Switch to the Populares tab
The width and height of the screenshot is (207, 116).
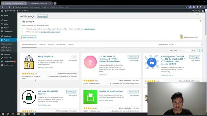coord(51,44)
